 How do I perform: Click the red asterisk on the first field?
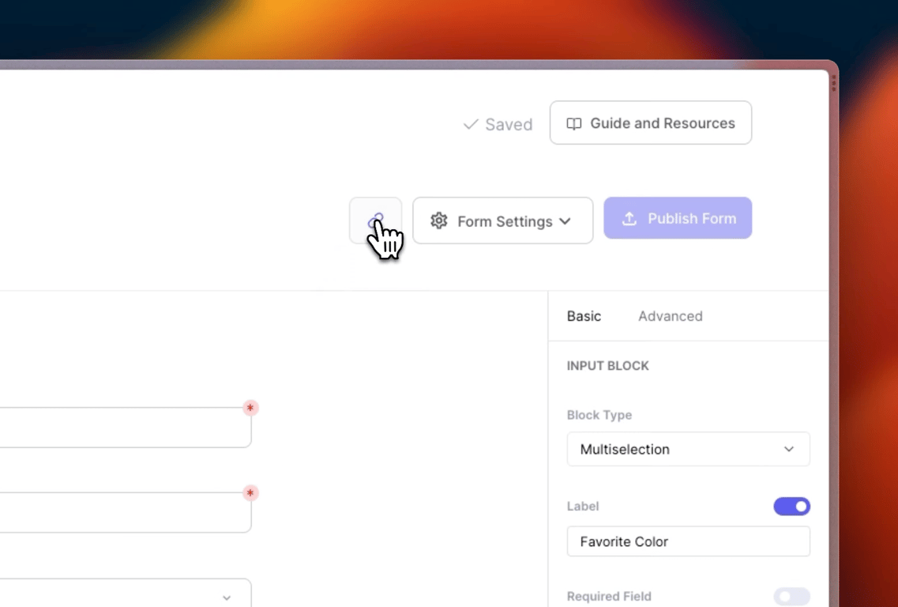click(250, 408)
